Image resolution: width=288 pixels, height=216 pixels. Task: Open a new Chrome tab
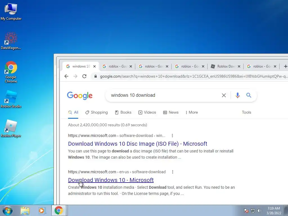point(285,66)
